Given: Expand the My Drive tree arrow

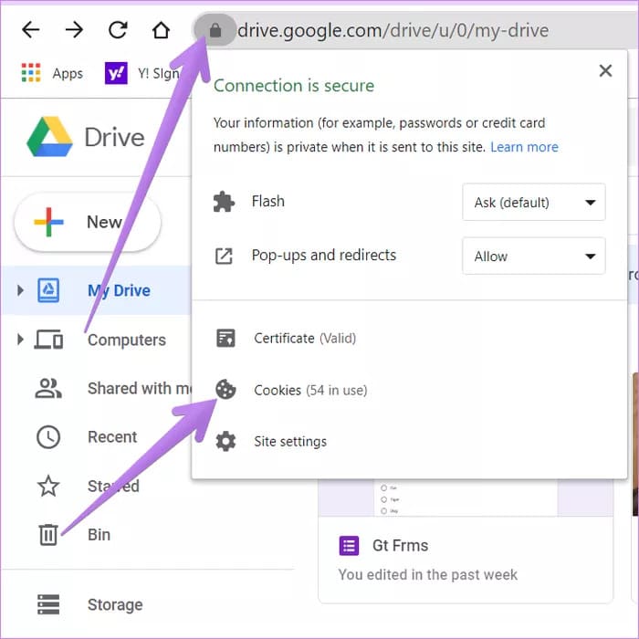Looking at the screenshot, I should pyautogui.click(x=20, y=291).
